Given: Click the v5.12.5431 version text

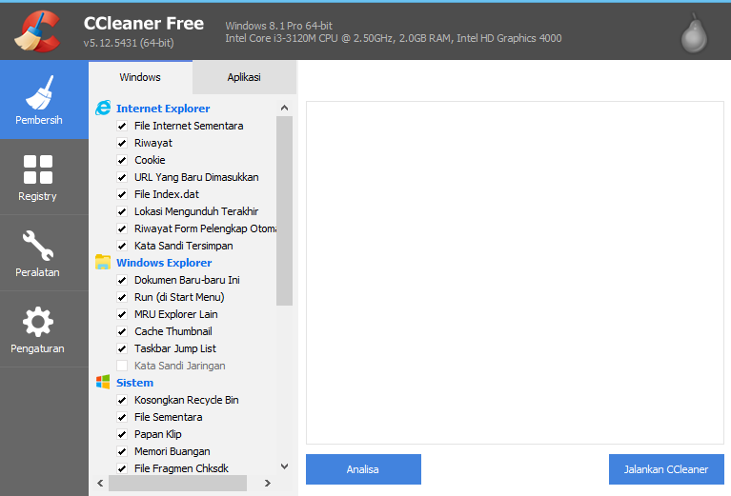Looking at the screenshot, I should click(x=129, y=43).
